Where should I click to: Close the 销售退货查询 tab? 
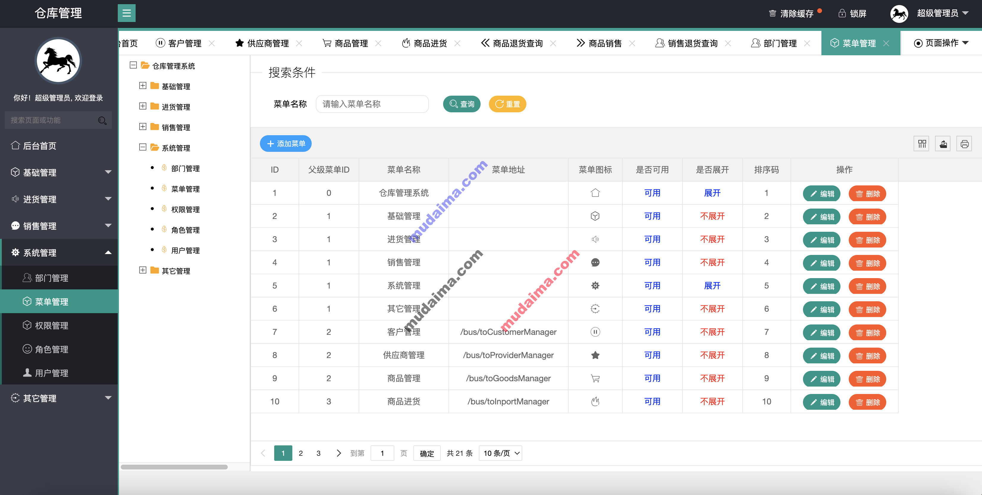pos(728,43)
